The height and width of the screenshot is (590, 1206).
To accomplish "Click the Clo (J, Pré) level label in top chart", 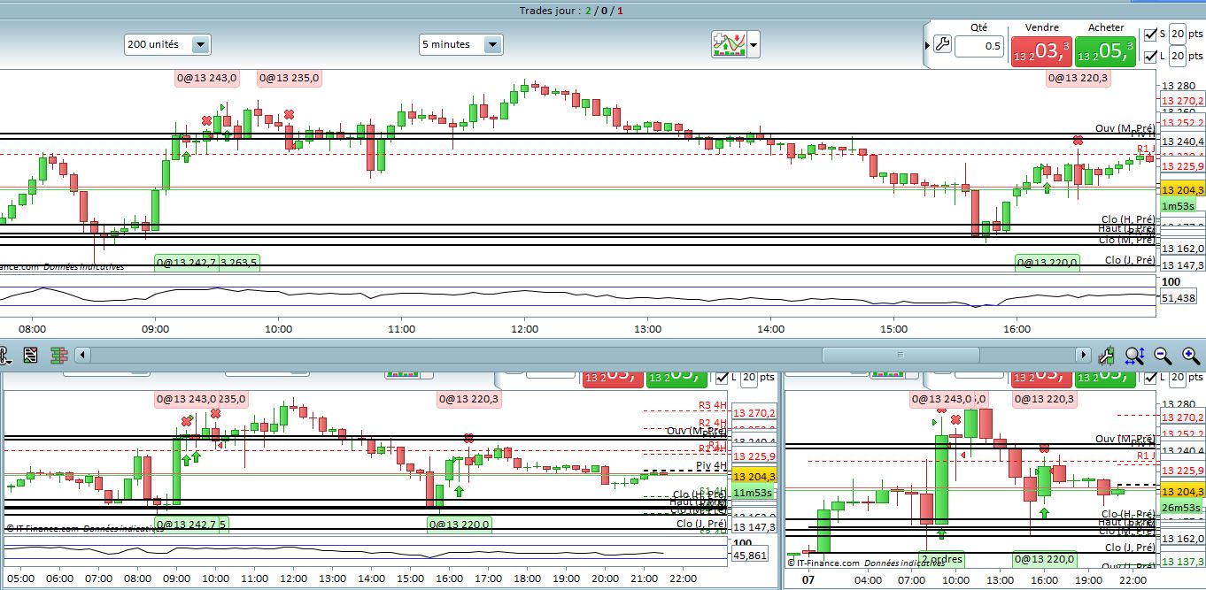I will [1130, 260].
